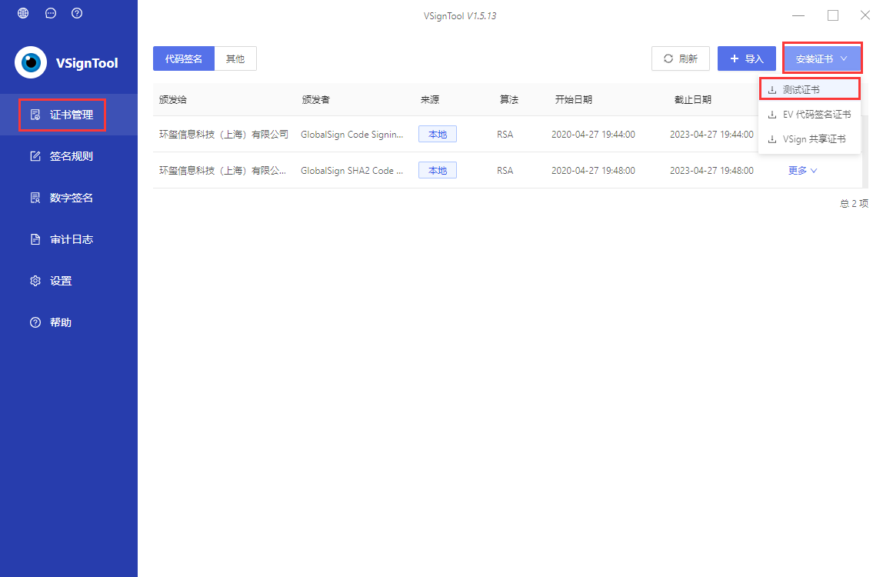The height and width of the screenshot is (577, 883).
Task: Click the 导入 import button
Action: 747,58
